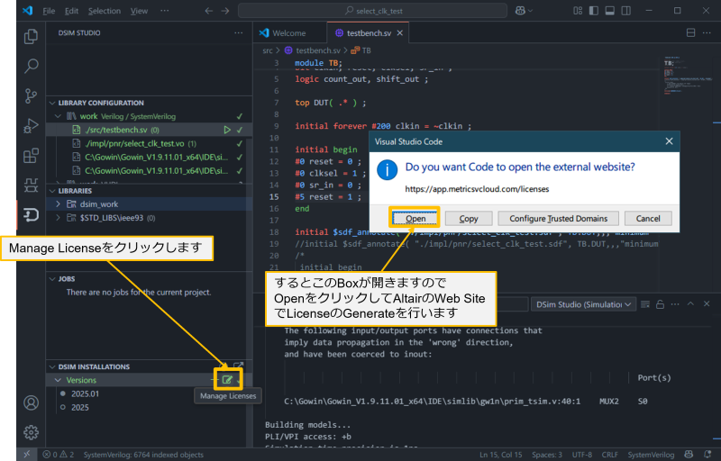Open DSIM STUDIO panel ellipsis menu
The image size is (721, 461).
[238, 32]
